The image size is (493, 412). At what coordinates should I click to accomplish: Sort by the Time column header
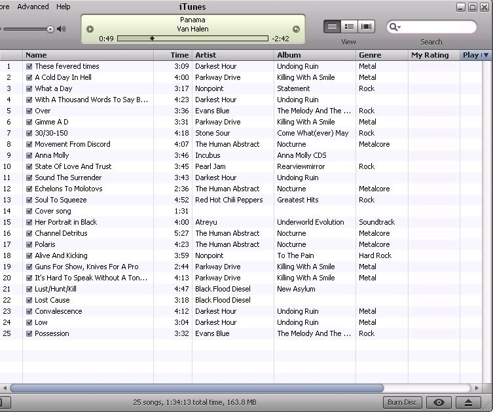click(173, 55)
